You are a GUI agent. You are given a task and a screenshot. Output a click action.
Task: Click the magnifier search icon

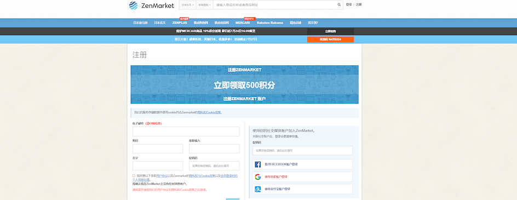339,5
